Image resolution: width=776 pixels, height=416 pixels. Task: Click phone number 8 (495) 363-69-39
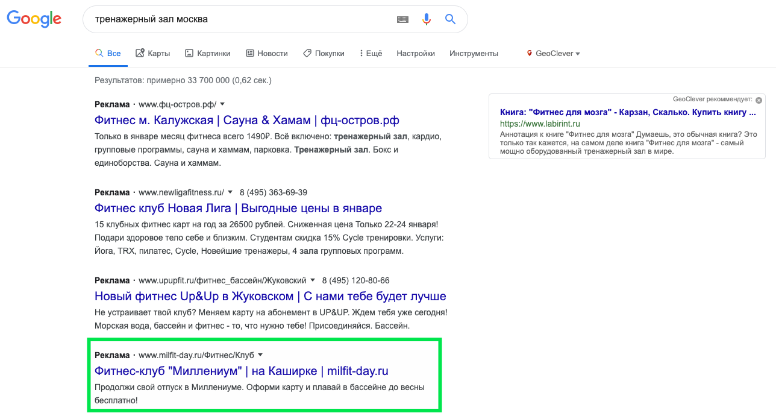point(274,192)
